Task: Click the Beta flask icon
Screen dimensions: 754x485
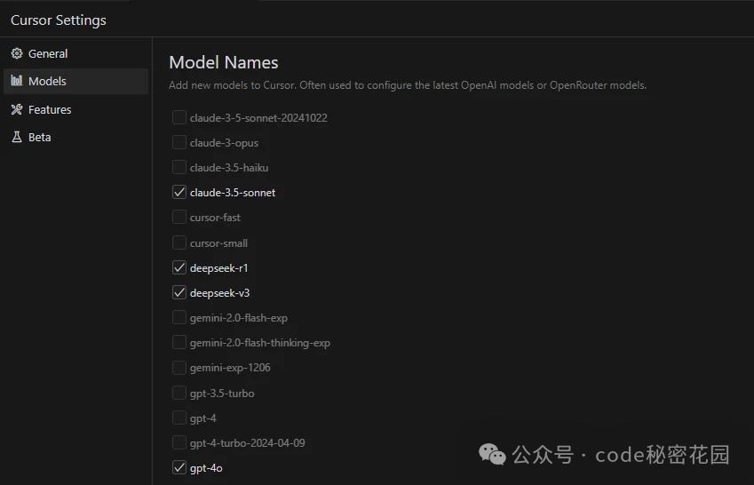Action: (x=17, y=137)
